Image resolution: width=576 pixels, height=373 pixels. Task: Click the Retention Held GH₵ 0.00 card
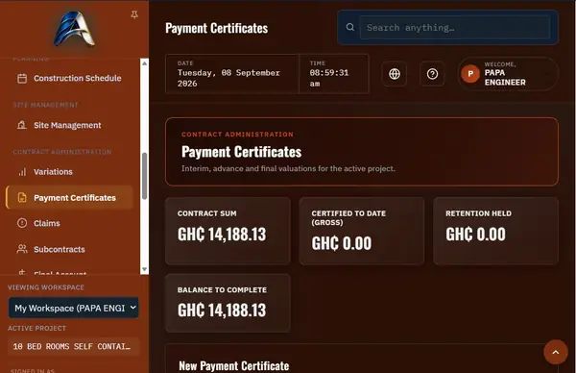(496, 231)
